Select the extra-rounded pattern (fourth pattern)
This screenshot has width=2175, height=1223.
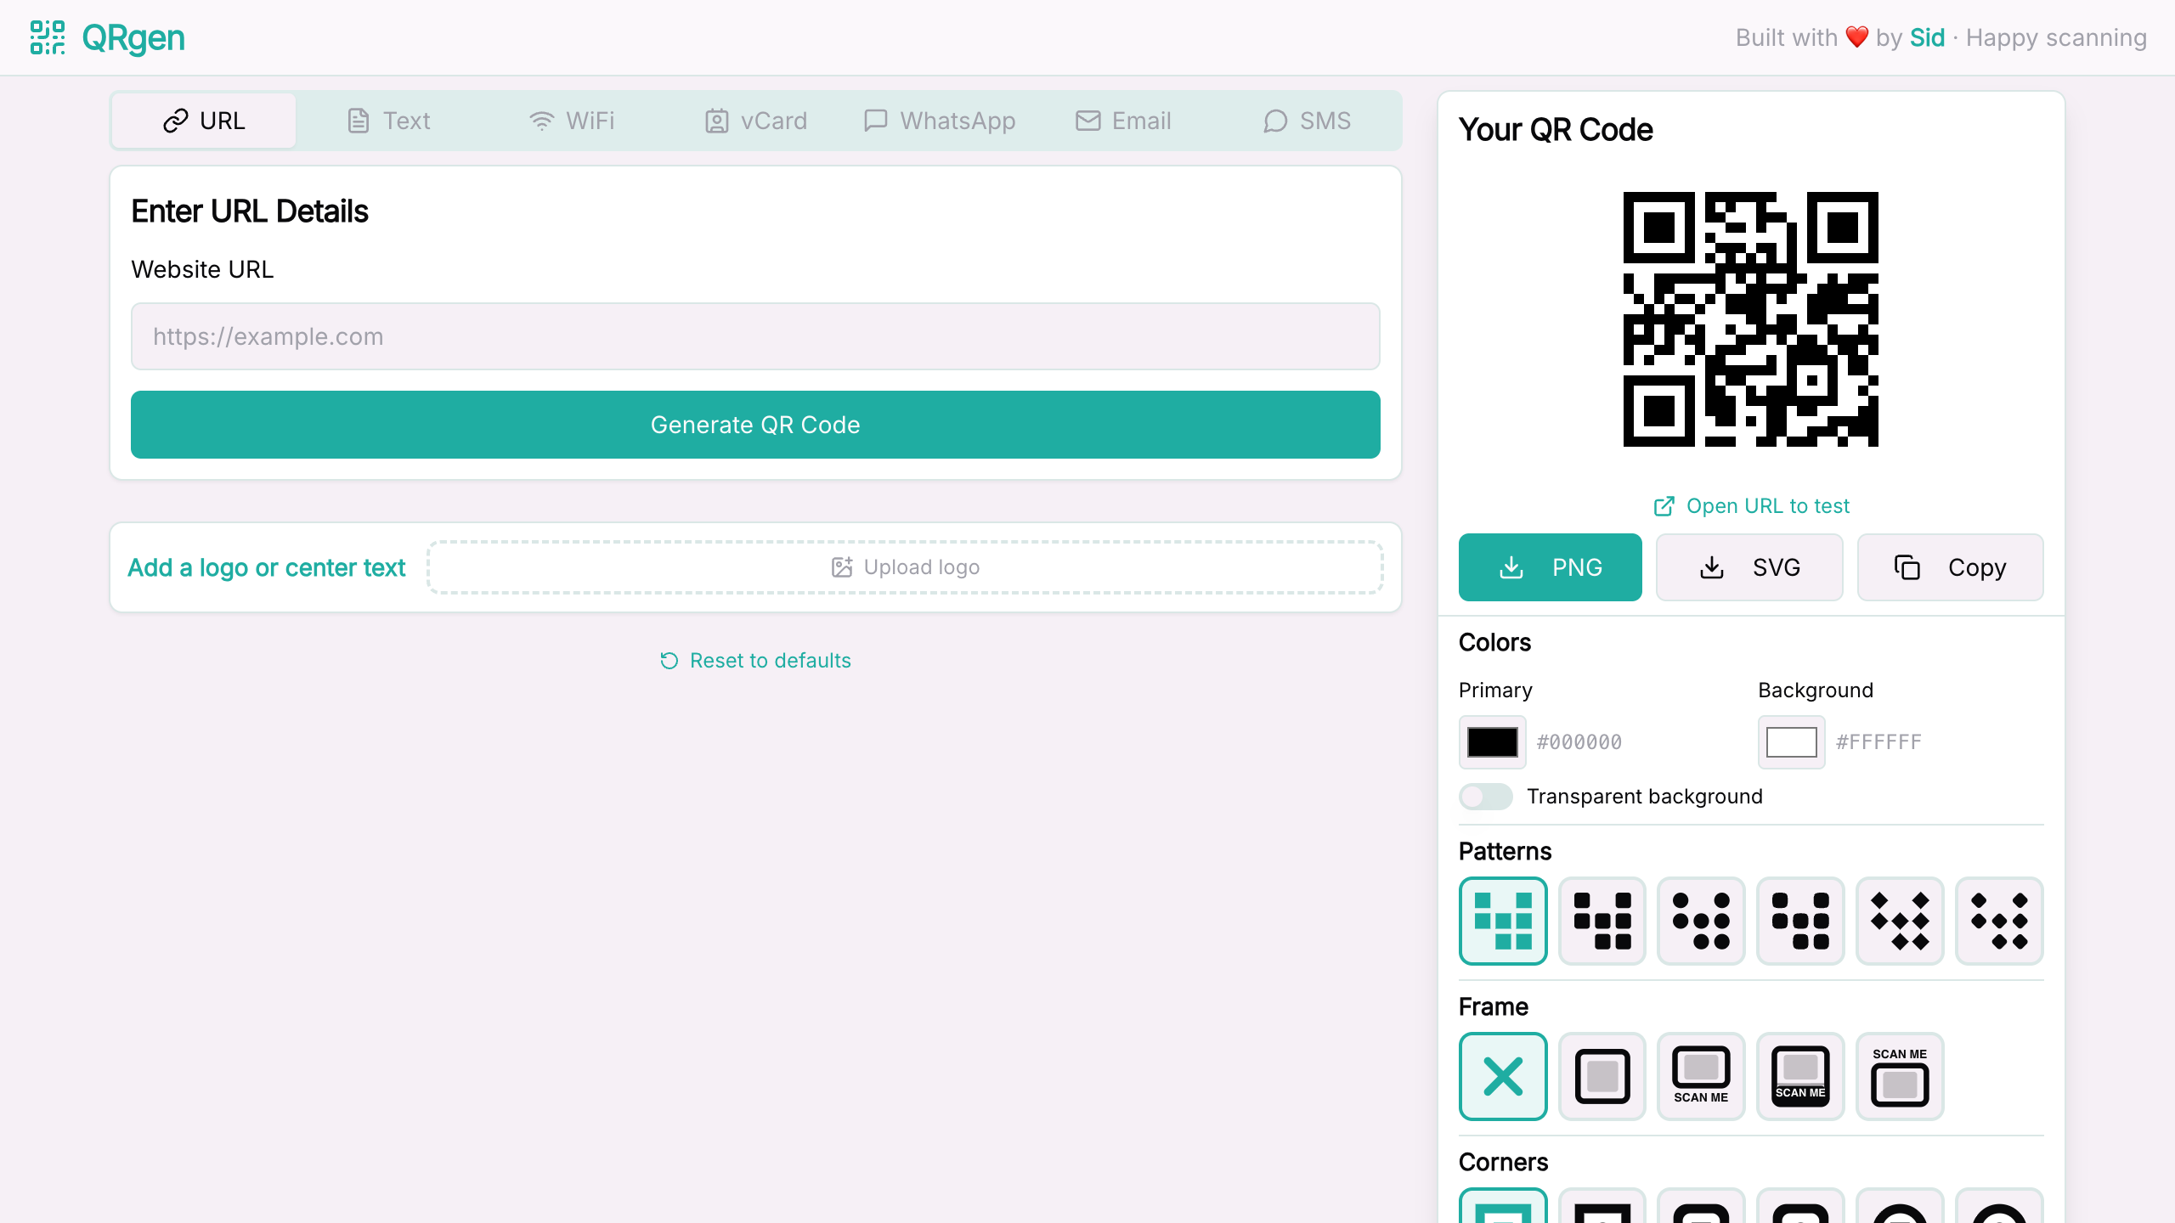click(1800, 921)
